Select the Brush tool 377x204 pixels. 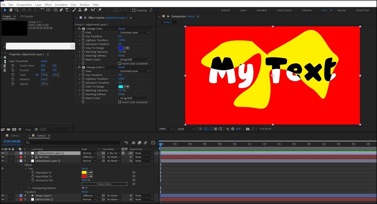click(x=74, y=10)
